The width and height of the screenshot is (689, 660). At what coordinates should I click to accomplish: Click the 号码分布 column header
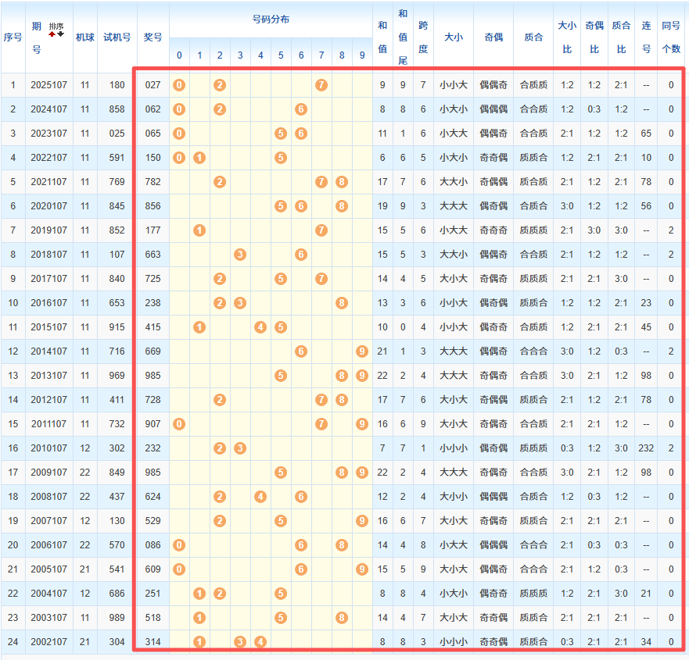click(x=271, y=19)
